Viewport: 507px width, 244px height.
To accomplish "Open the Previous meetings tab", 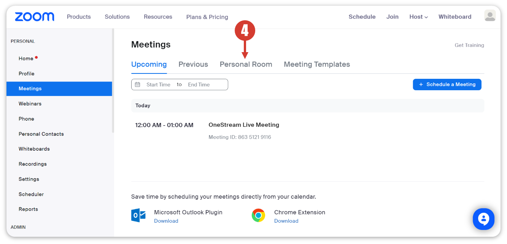I will (x=193, y=64).
